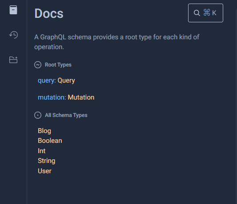The width and height of the screenshot is (237, 204).
Task: Open the Blog schema type
Action: point(44,131)
